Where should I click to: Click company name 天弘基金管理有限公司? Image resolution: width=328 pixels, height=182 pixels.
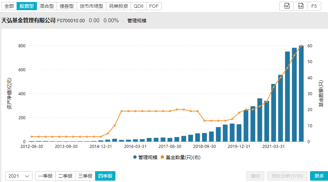28,21
